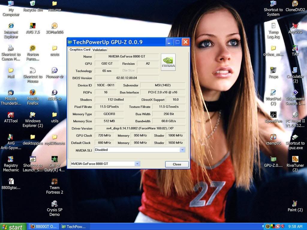Click the Close button in GPU-Z

pos(177,164)
